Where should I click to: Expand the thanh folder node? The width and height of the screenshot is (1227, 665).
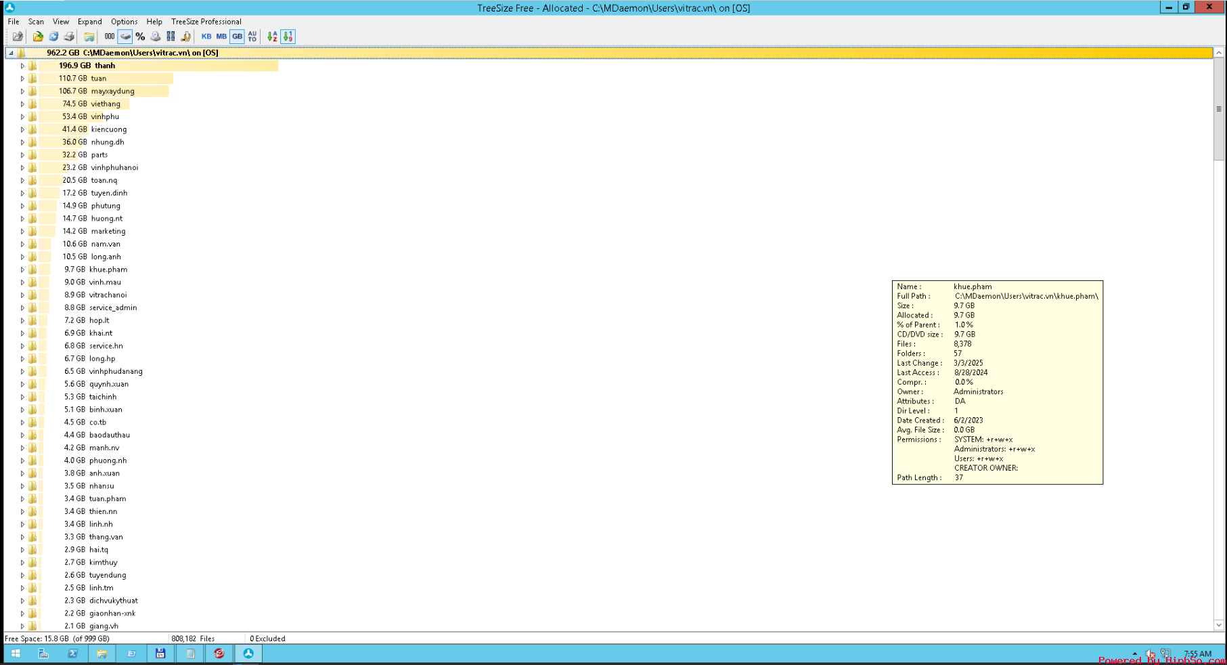(22, 66)
